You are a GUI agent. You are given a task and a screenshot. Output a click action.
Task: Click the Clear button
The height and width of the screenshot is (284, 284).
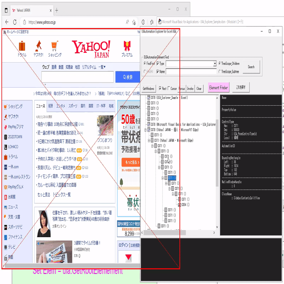[x=199, y=88]
